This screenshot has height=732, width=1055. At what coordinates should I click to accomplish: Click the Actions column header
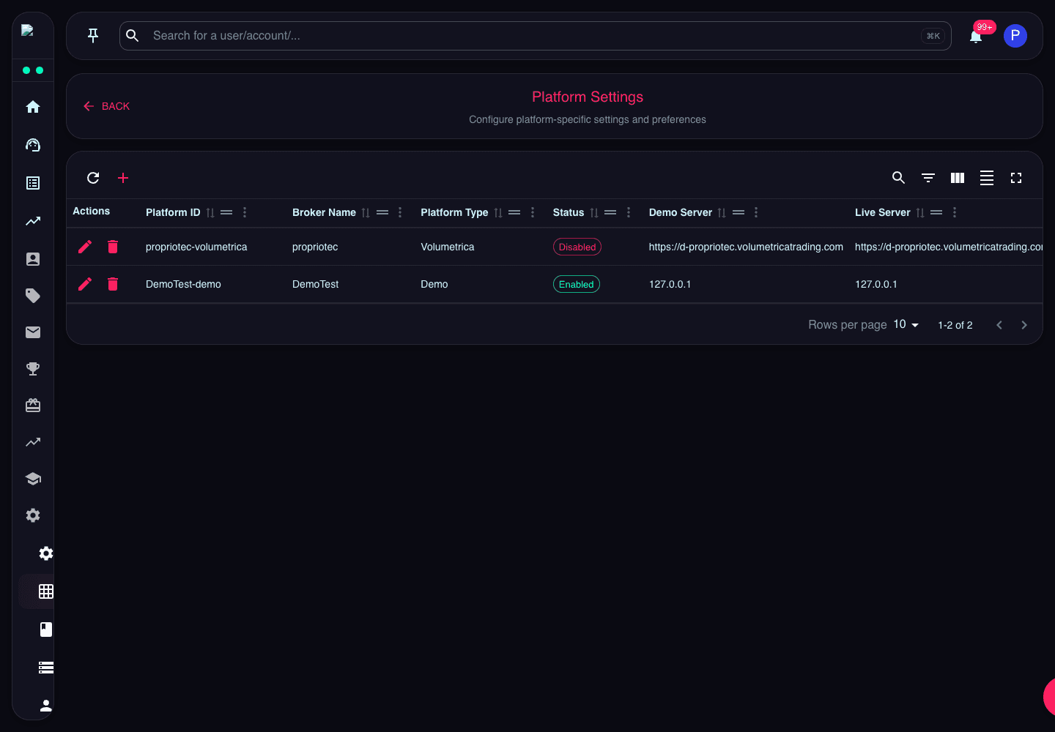(x=91, y=211)
